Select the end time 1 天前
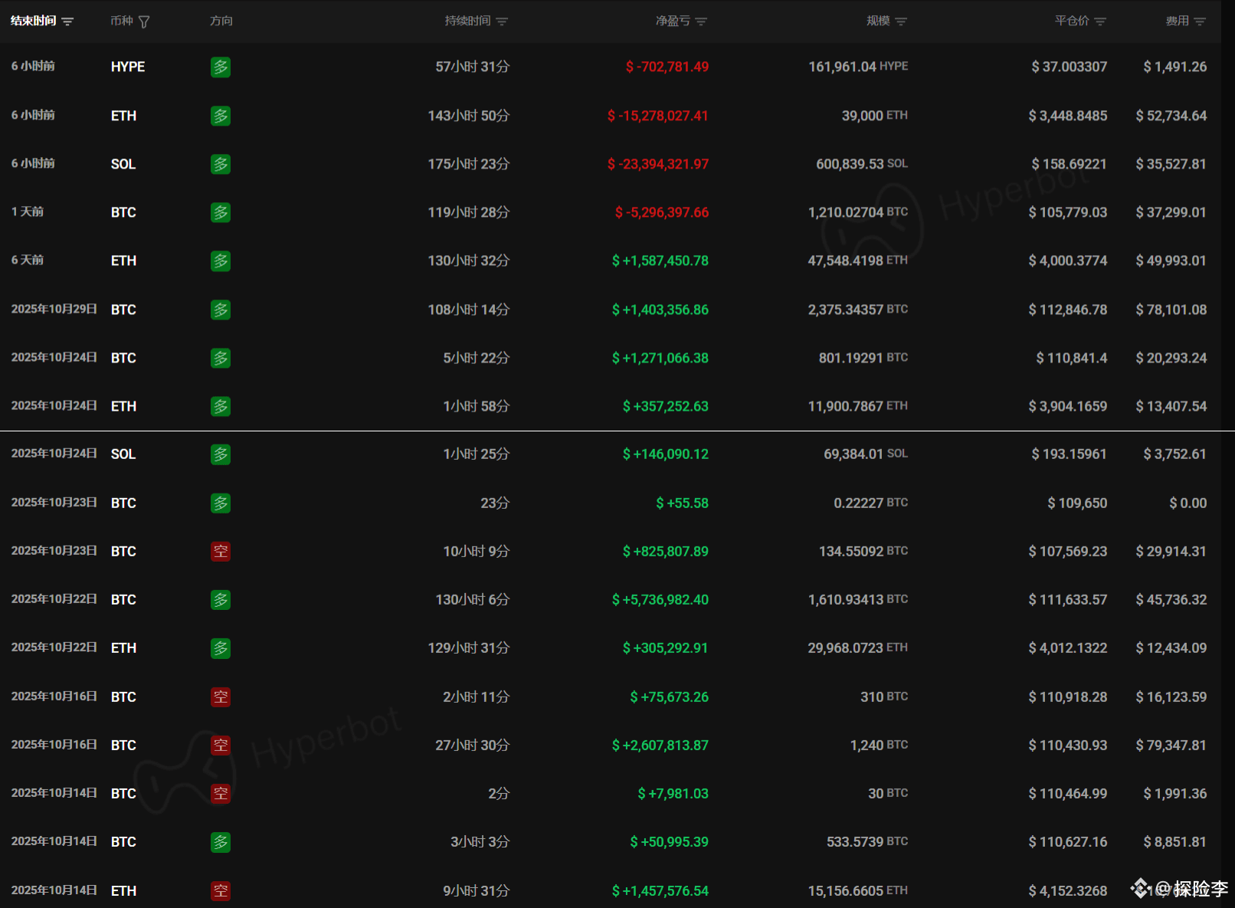The height and width of the screenshot is (908, 1235). pos(28,212)
